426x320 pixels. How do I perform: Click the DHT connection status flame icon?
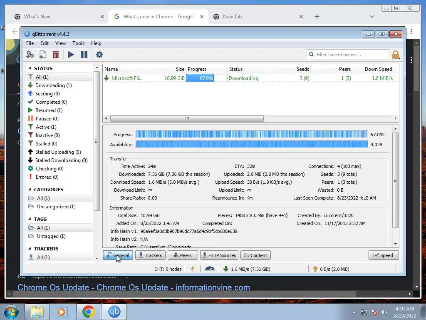tap(193, 269)
